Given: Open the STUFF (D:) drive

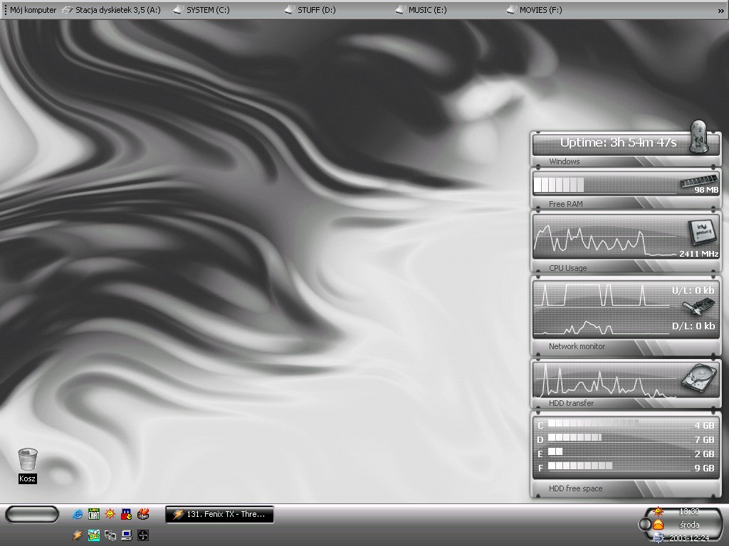Looking at the screenshot, I should 310,10.
